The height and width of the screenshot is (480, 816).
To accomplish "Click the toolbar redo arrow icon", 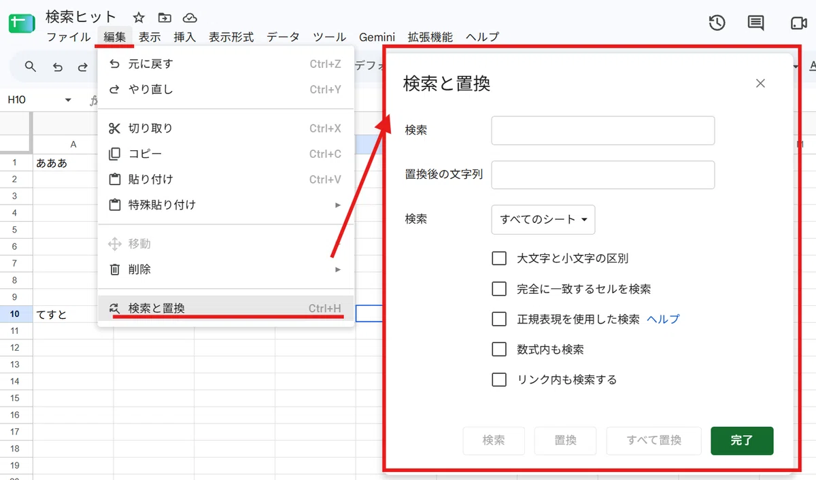I will point(82,67).
